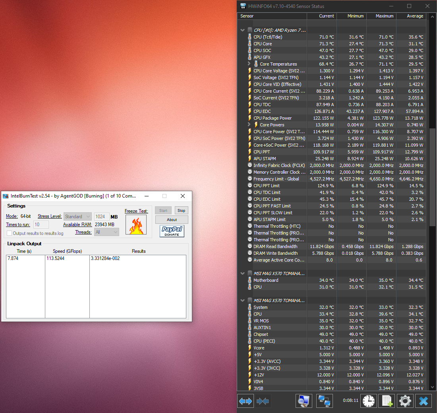Click the clock icon beside Infinity Fabric Clock
The image size is (437, 413).
[x=250, y=165]
